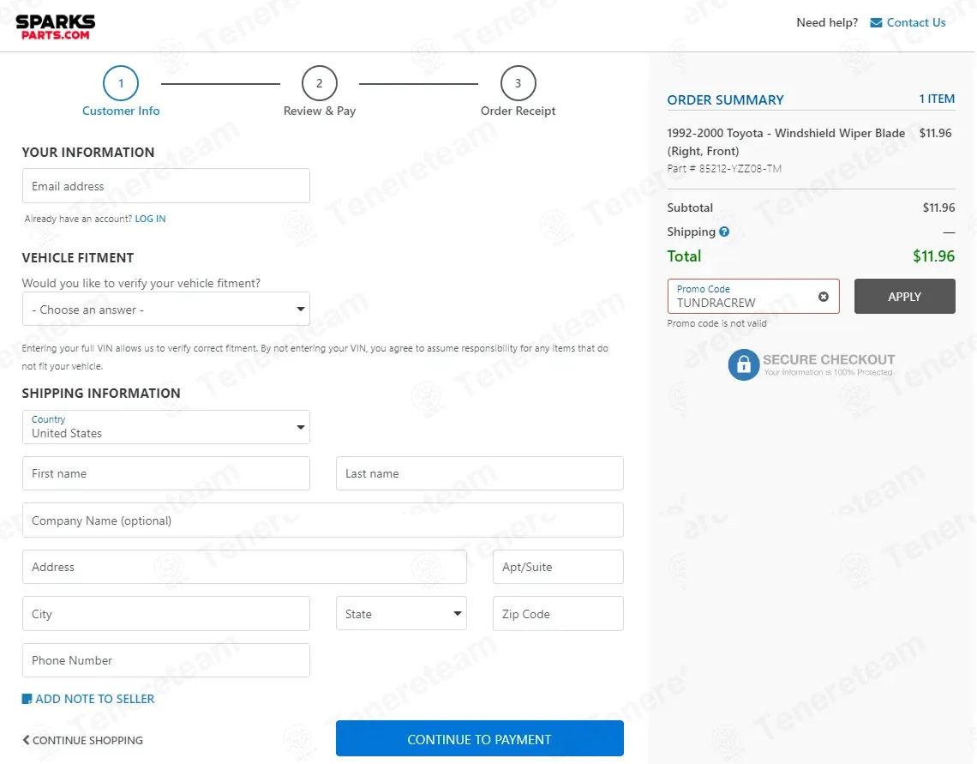Select step 3 Order Receipt circle

pos(518,83)
